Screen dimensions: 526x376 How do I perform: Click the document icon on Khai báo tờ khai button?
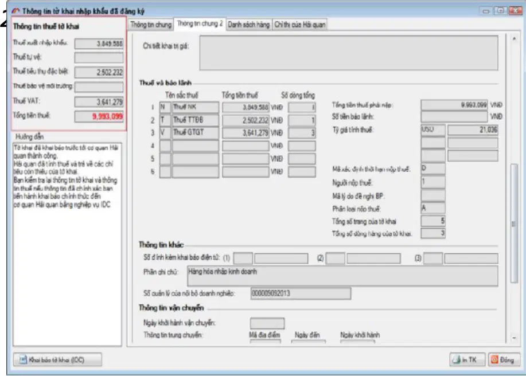22,360
